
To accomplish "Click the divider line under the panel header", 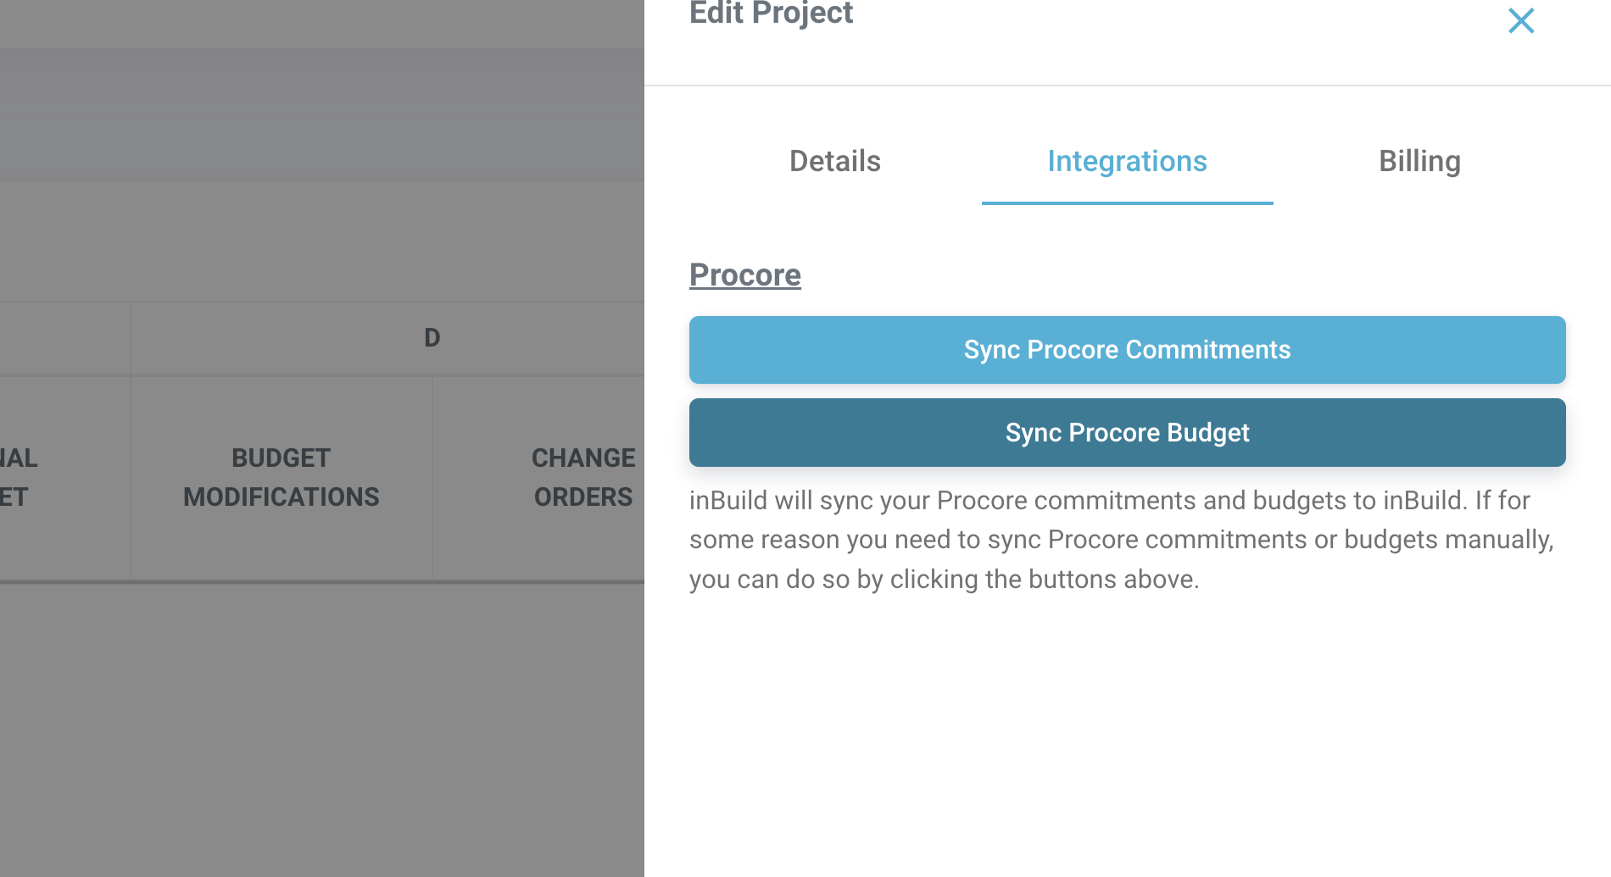I will coord(1127,86).
